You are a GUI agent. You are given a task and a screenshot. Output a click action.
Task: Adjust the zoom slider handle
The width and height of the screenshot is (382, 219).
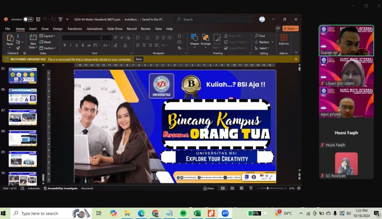coord(268,188)
